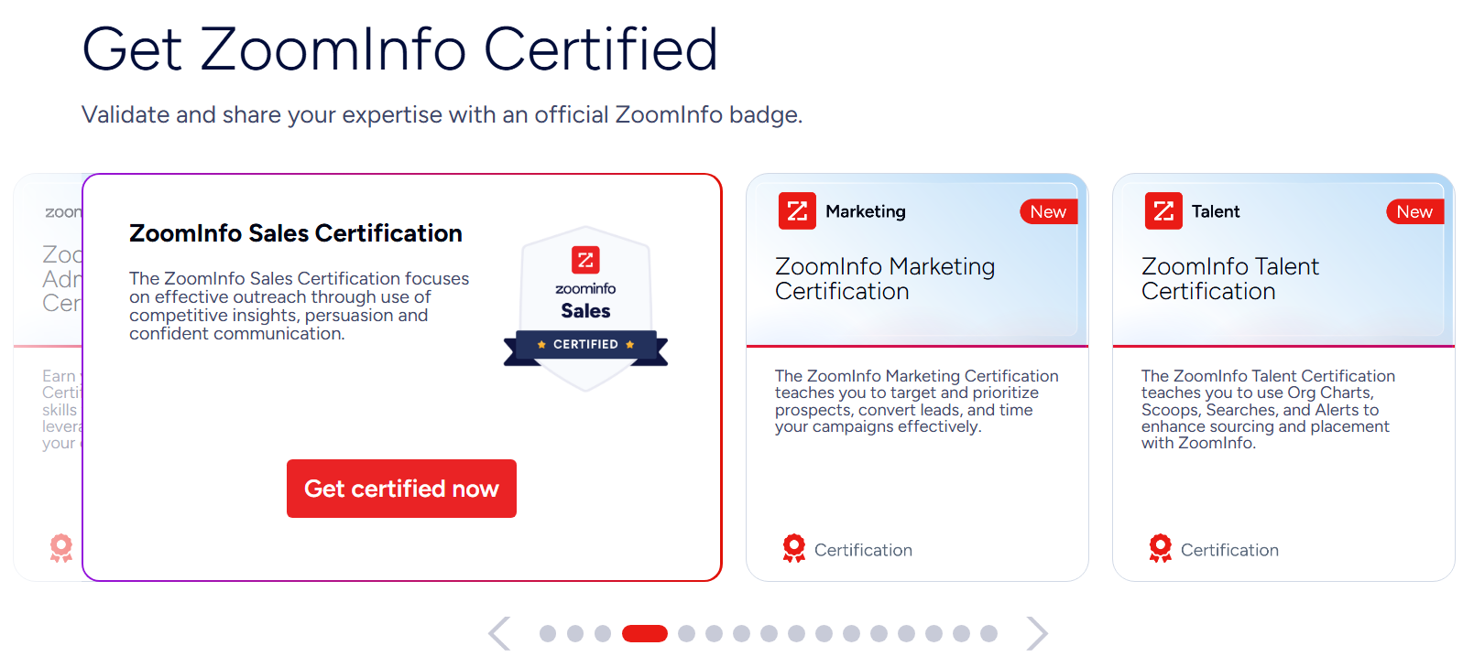Click the Get certified now button

tap(401, 489)
